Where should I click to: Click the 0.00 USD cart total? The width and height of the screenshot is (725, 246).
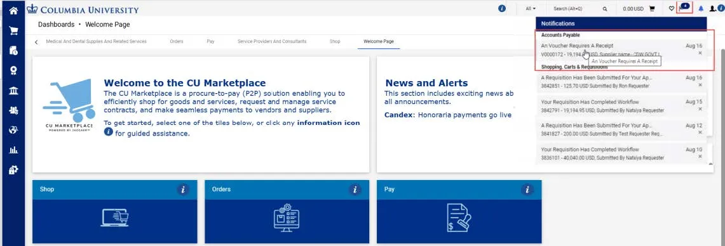click(633, 9)
